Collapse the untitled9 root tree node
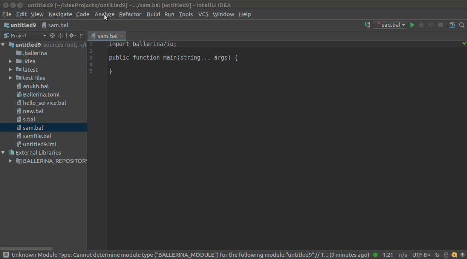467x259 pixels. click(3, 45)
